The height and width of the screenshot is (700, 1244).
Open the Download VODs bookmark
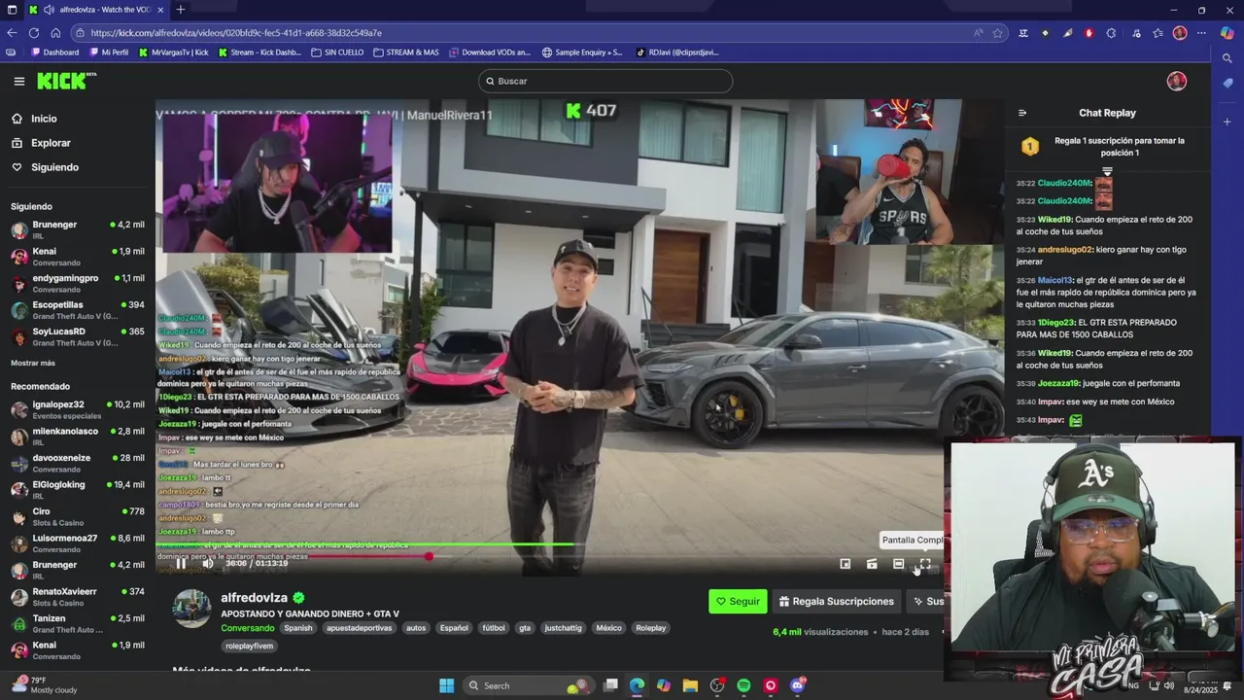tap(490, 52)
